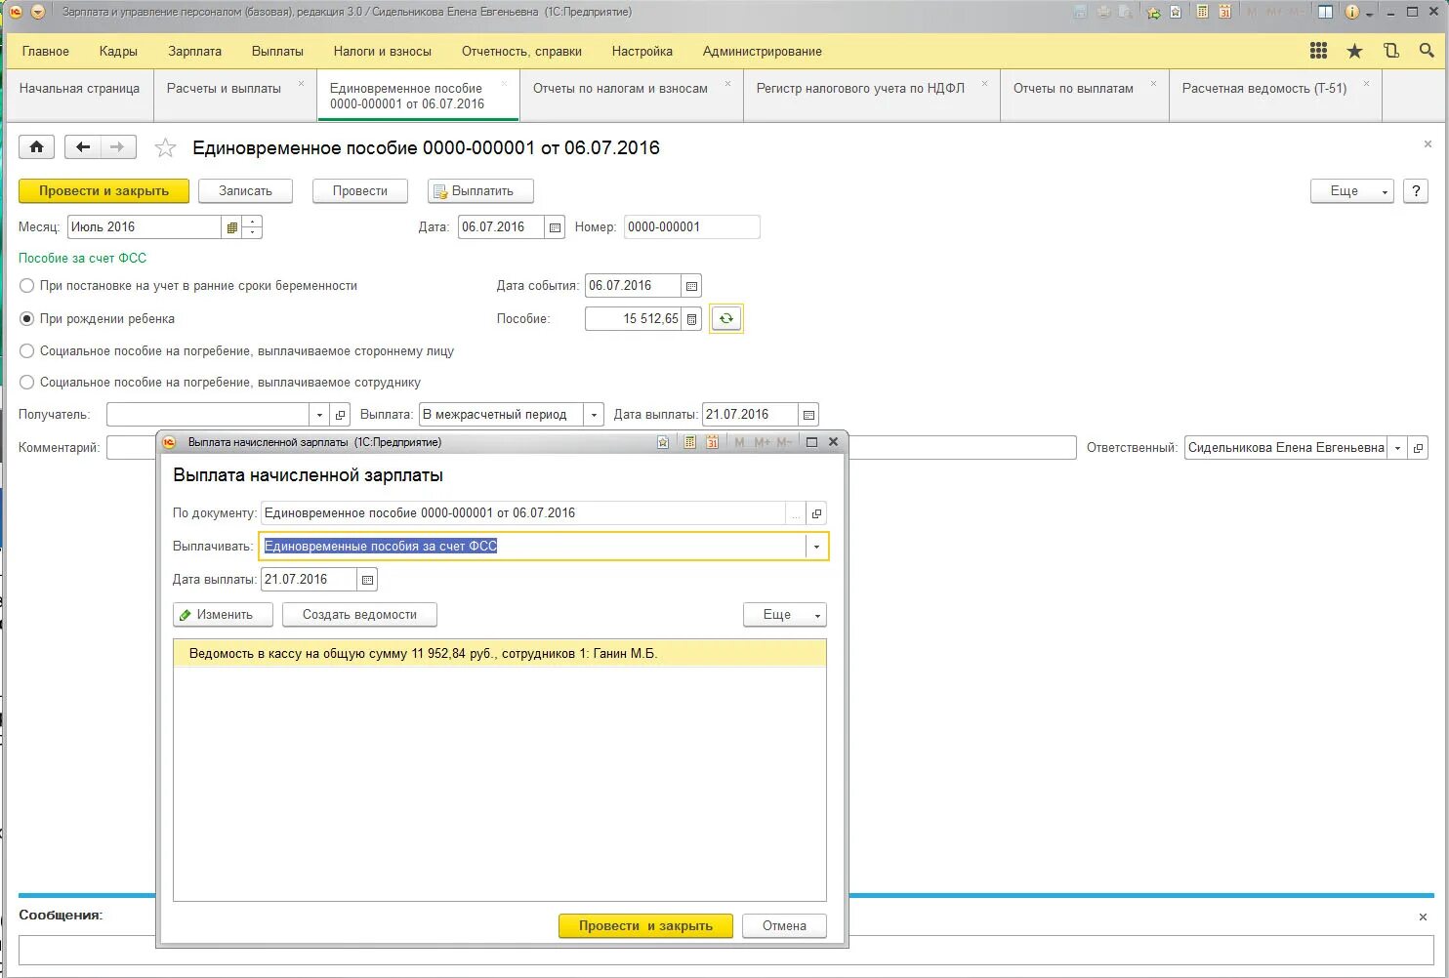Open the Кадры section
Screen dimensions: 1449x978
point(118,51)
